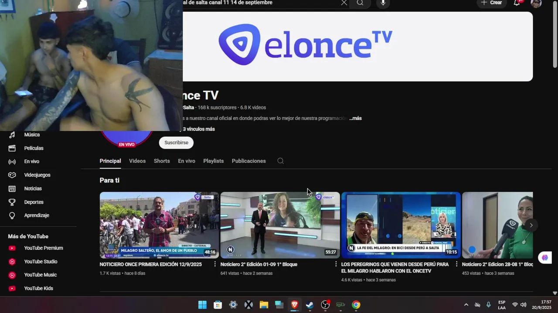
Task: Clear the search box with the X icon
Action: click(x=344, y=3)
